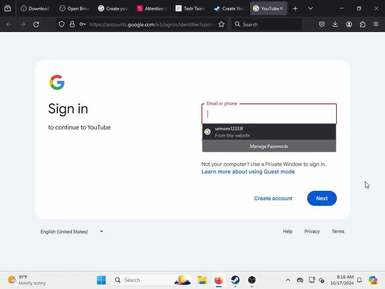
Task: Open muted volume tray icon
Action: click(321, 280)
